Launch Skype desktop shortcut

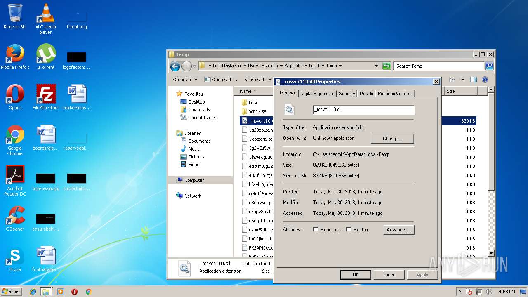pos(15,259)
